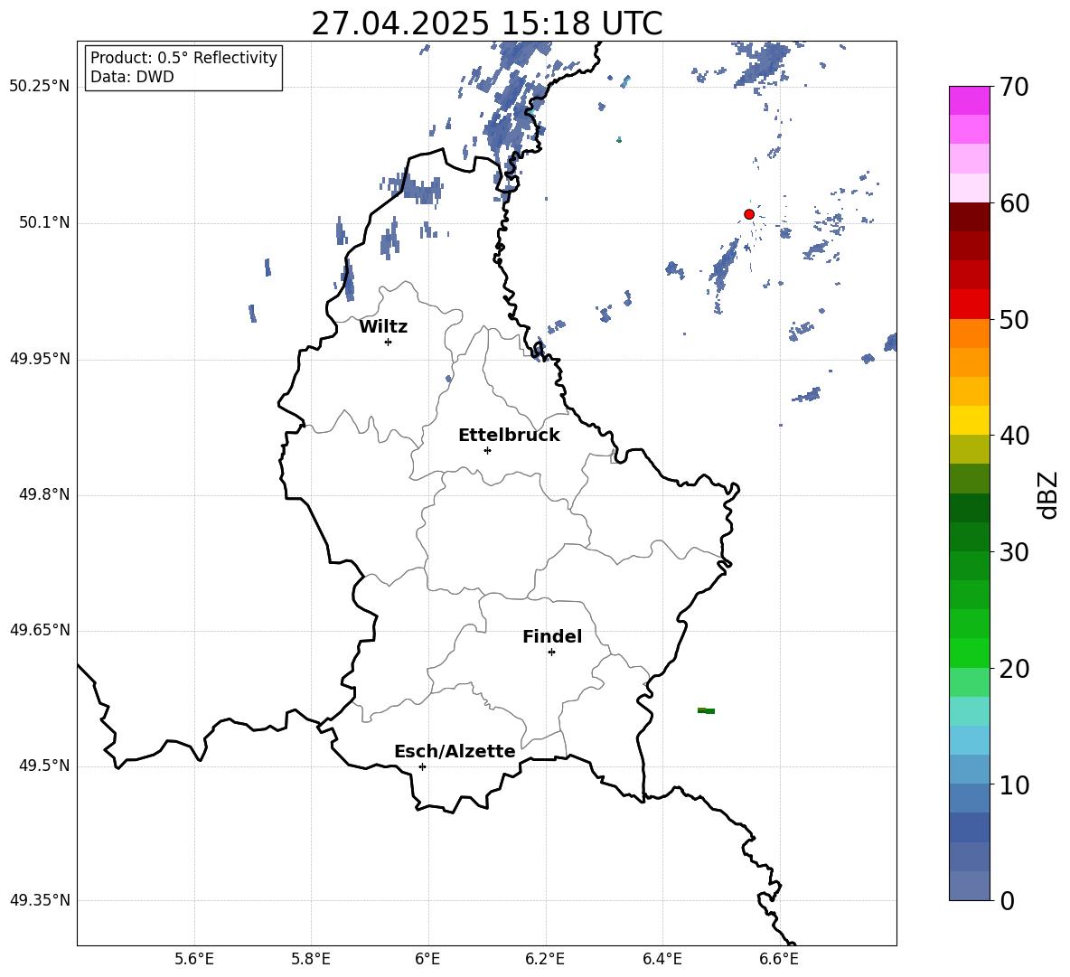
Task: Click the 0 colorbar tick label
Action: click(x=1008, y=900)
